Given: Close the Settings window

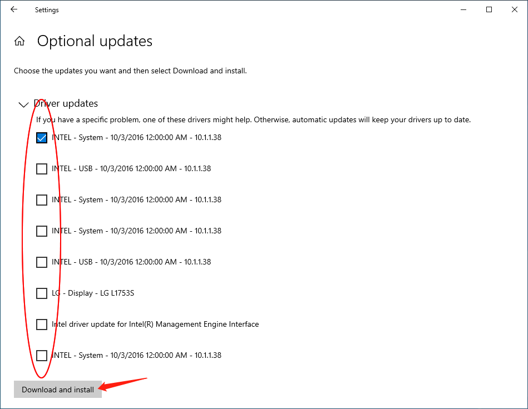Looking at the screenshot, I should [x=515, y=9].
